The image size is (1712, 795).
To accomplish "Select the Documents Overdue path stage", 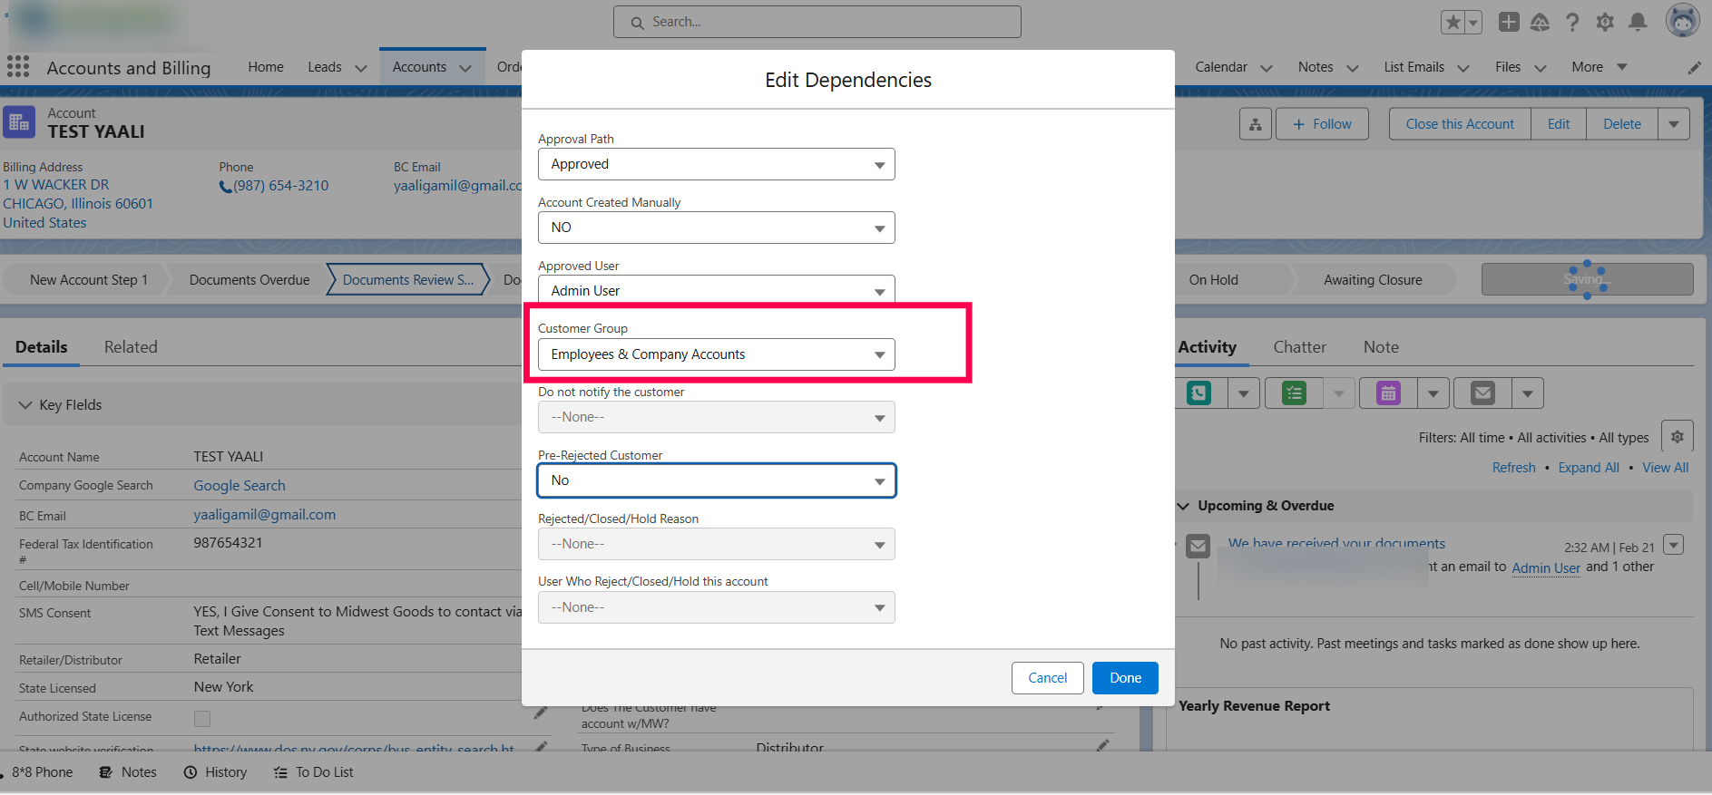I will pyautogui.click(x=249, y=280).
